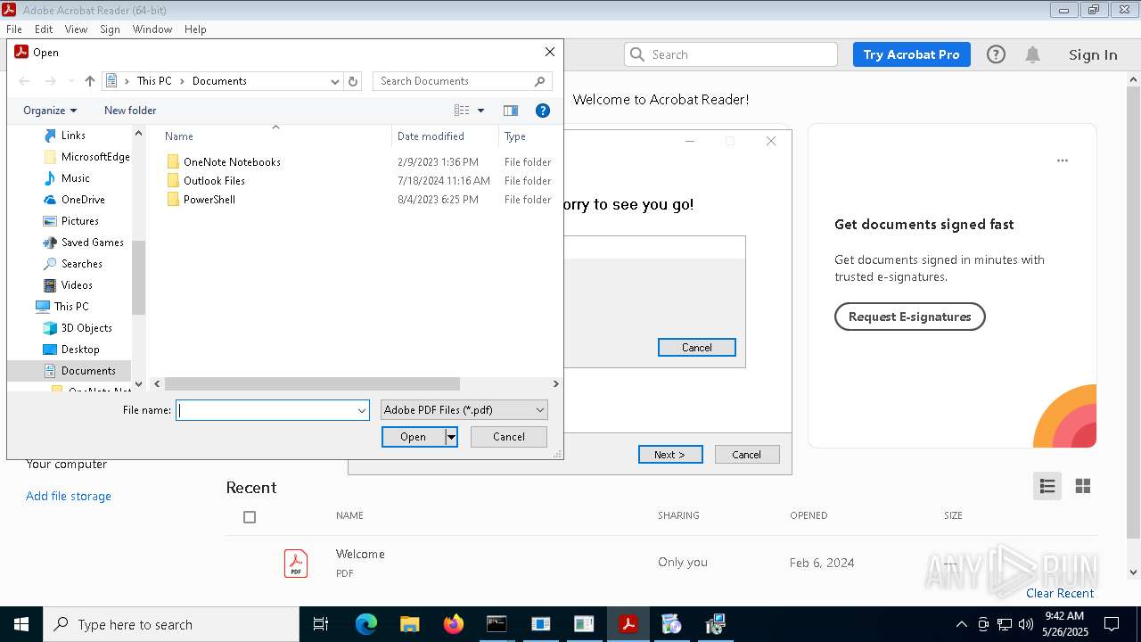Click the Try Acrobat Pro button

(x=911, y=54)
